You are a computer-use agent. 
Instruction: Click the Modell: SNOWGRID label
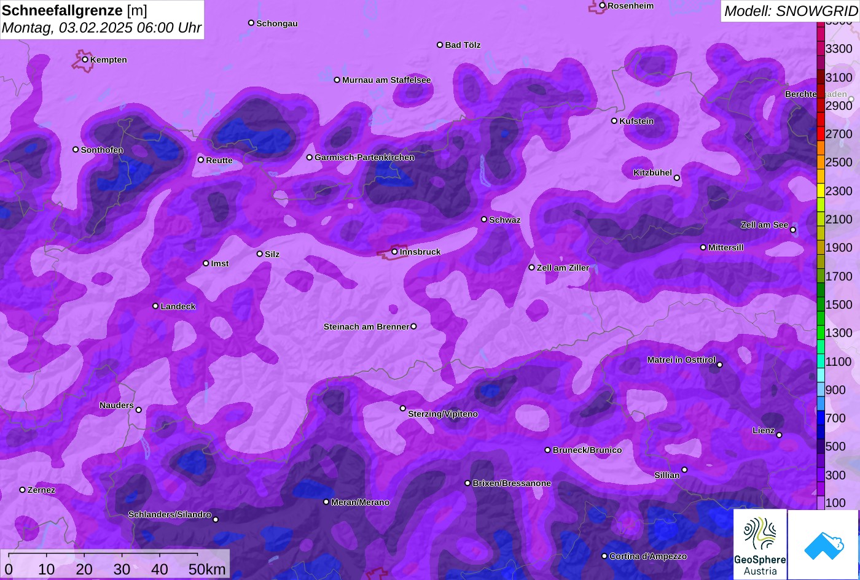click(791, 10)
